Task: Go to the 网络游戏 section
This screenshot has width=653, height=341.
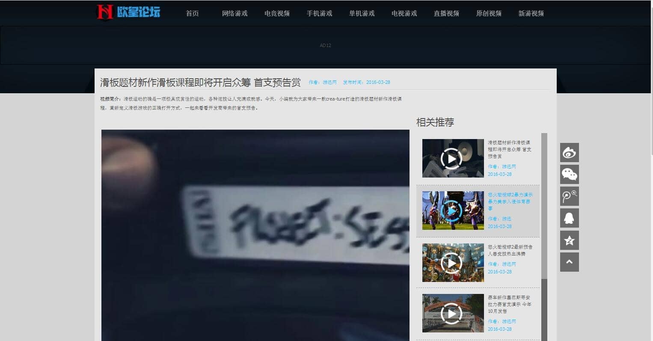Action: pyautogui.click(x=235, y=13)
